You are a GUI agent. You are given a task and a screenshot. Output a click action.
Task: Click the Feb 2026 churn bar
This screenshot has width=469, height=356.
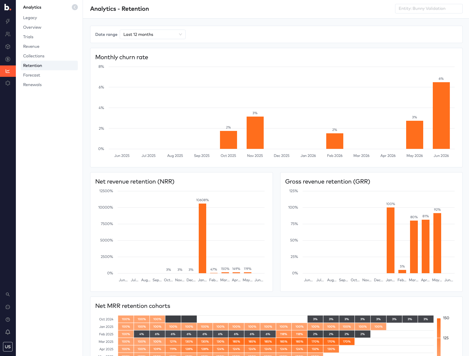[x=335, y=141]
